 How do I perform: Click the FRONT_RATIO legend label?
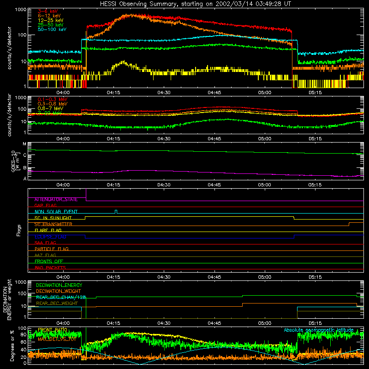coord(53,330)
